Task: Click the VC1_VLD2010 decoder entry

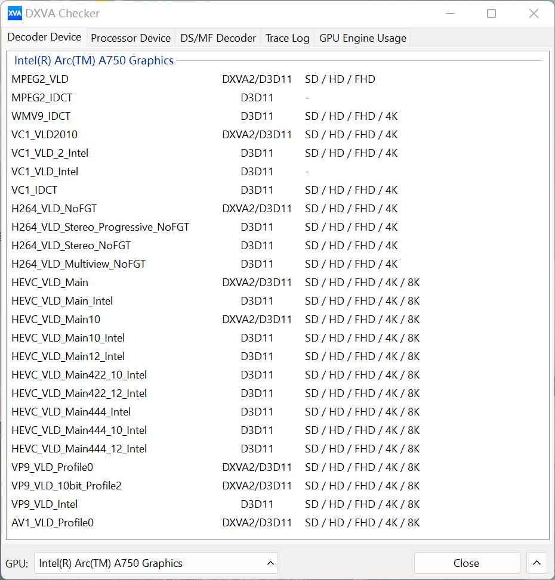Action: [45, 134]
